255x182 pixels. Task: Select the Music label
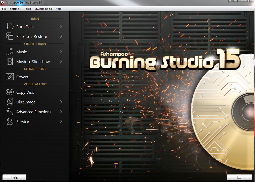[21, 52]
